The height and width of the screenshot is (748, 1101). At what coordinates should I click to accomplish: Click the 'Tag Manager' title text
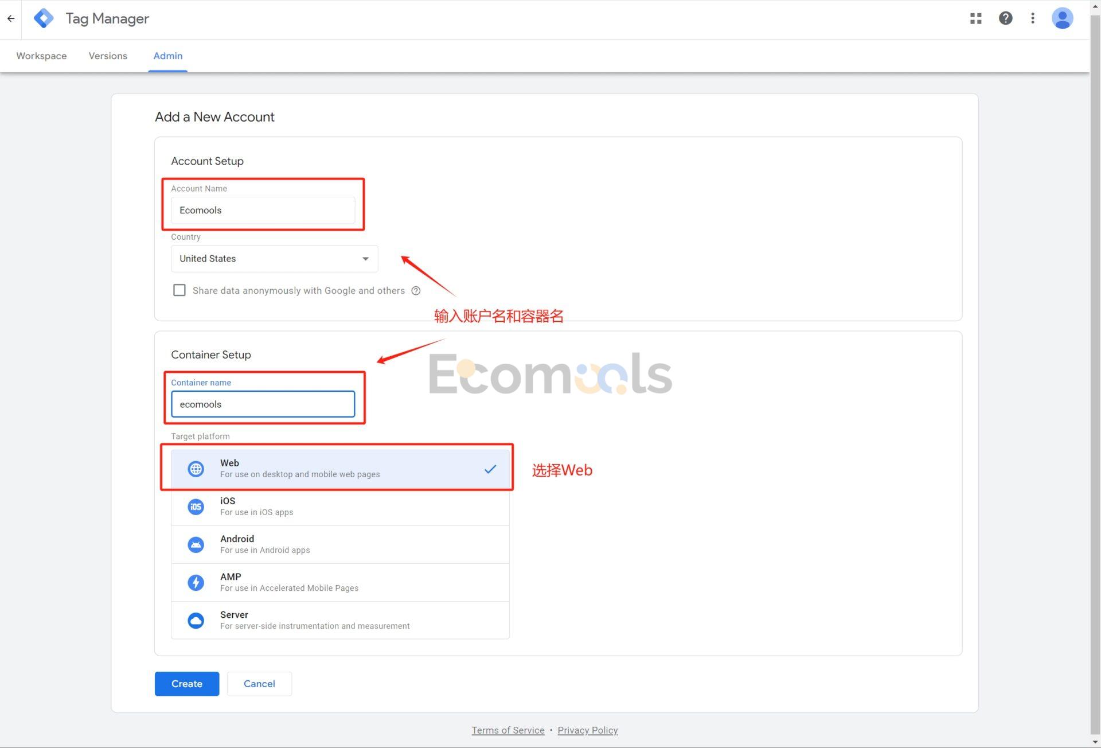point(107,18)
